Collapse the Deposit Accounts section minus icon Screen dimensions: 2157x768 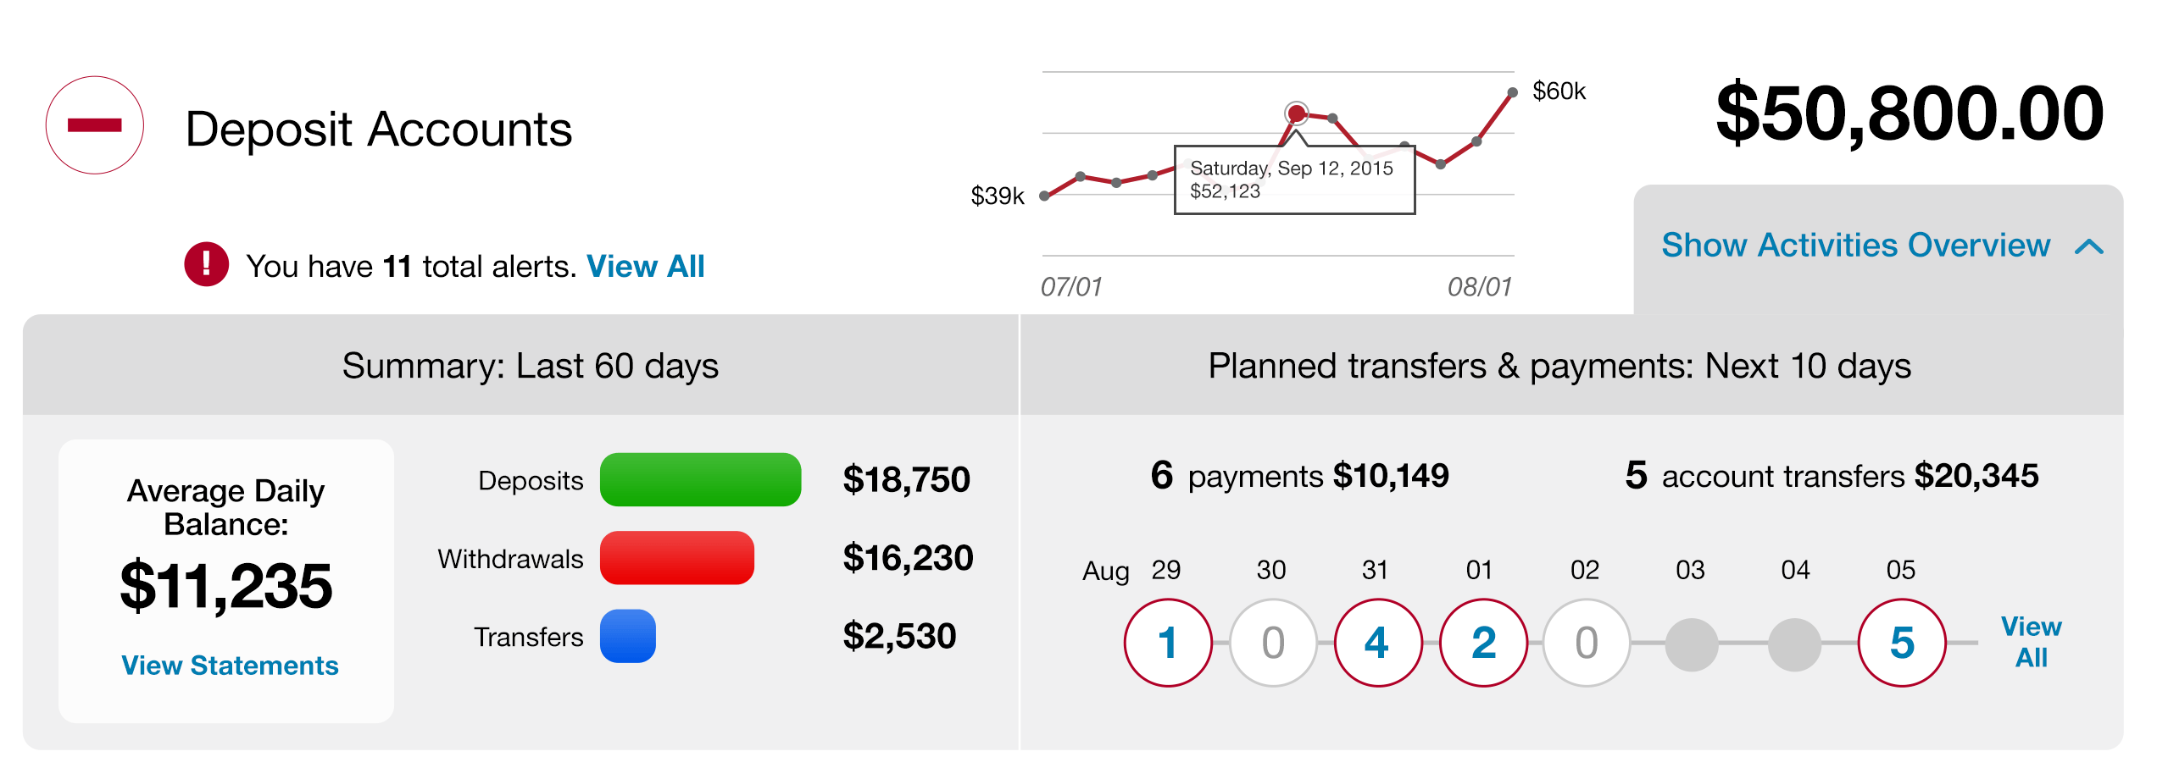tap(94, 125)
